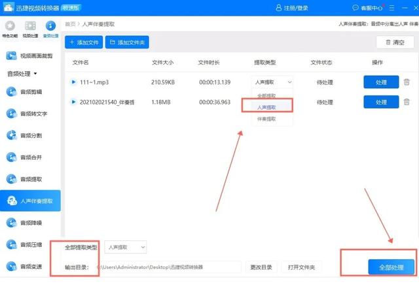Click the 文件时长 column header

pyautogui.click(x=209, y=63)
